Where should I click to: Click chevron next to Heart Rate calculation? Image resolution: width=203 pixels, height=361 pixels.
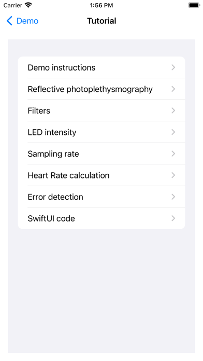pos(173,175)
